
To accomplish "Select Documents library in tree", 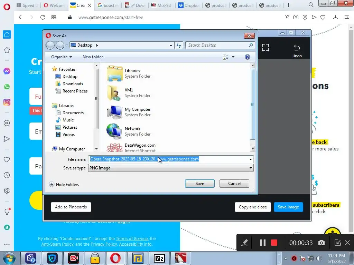I will coord(70,113).
